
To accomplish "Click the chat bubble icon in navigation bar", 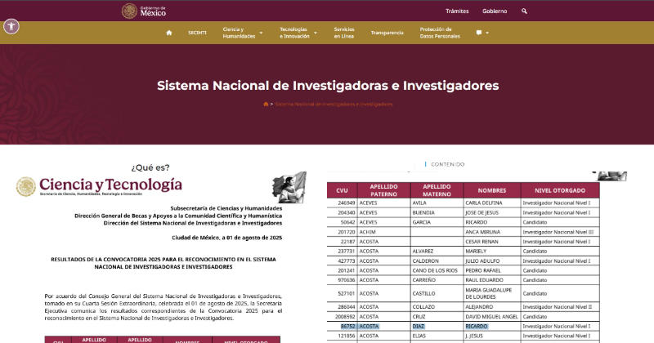I will pyautogui.click(x=479, y=33).
